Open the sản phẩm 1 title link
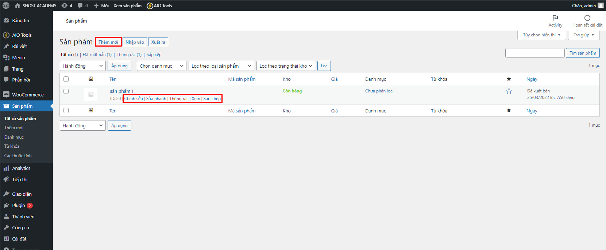The width and height of the screenshot is (606, 250). pyautogui.click(x=122, y=91)
